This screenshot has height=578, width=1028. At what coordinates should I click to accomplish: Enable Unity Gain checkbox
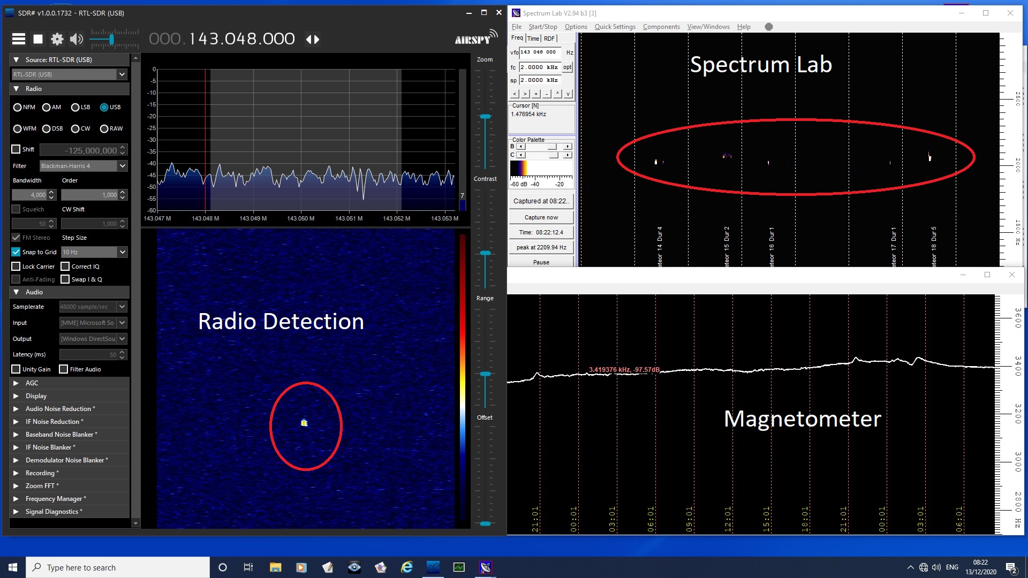click(x=16, y=369)
